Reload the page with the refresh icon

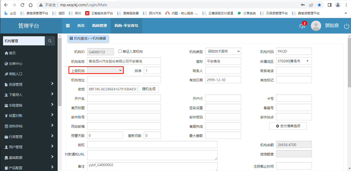tap(22, 5)
